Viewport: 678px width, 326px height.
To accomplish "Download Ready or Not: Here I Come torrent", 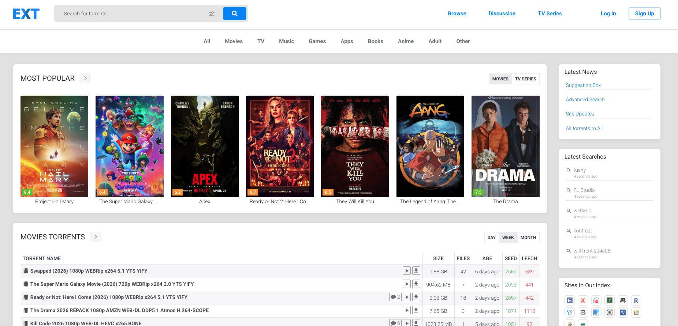I will point(416,297).
